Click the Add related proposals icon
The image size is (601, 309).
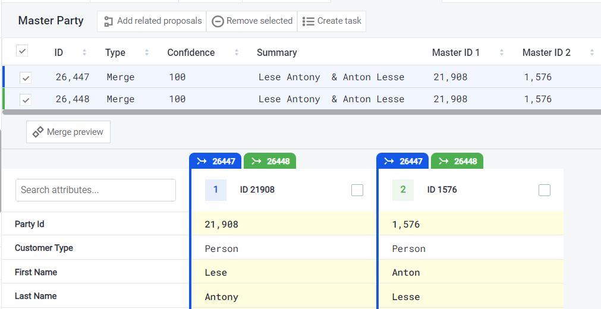[108, 21]
